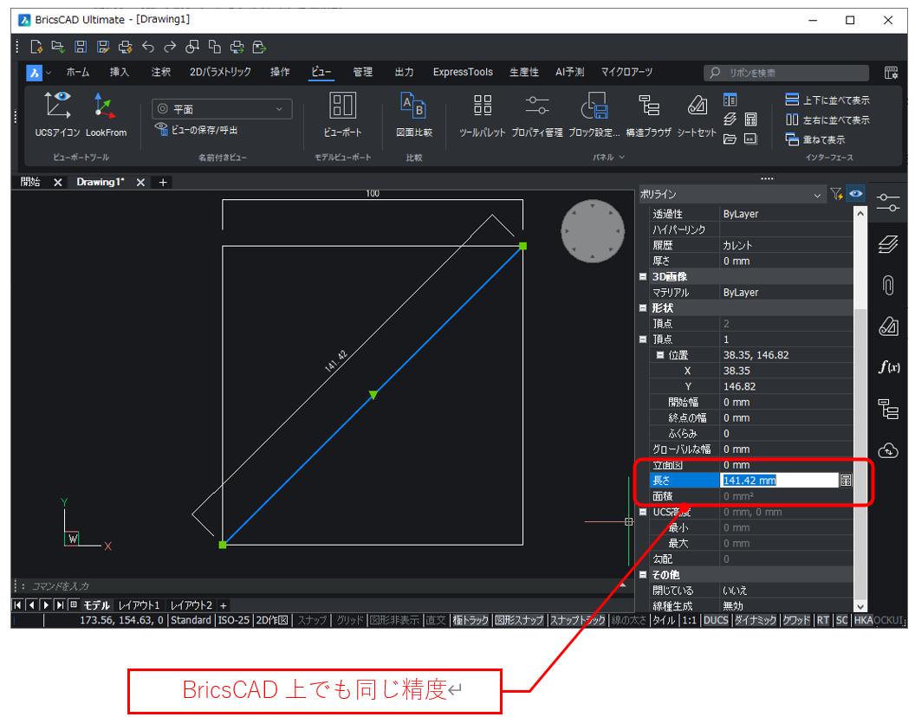
Task: Collapse the 形状 property section
Action: click(642, 308)
